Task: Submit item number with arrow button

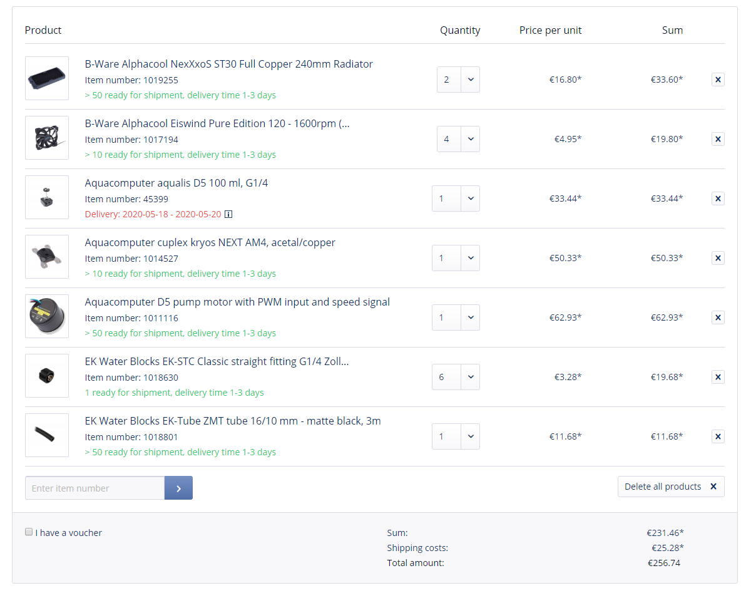Action: [x=178, y=488]
